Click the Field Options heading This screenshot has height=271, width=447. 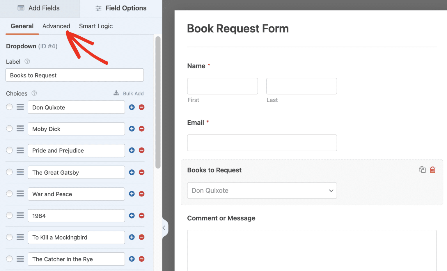(x=125, y=8)
